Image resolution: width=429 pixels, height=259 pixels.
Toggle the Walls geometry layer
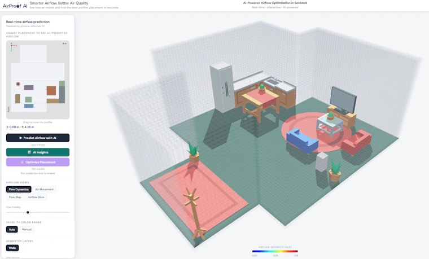(x=12, y=248)
